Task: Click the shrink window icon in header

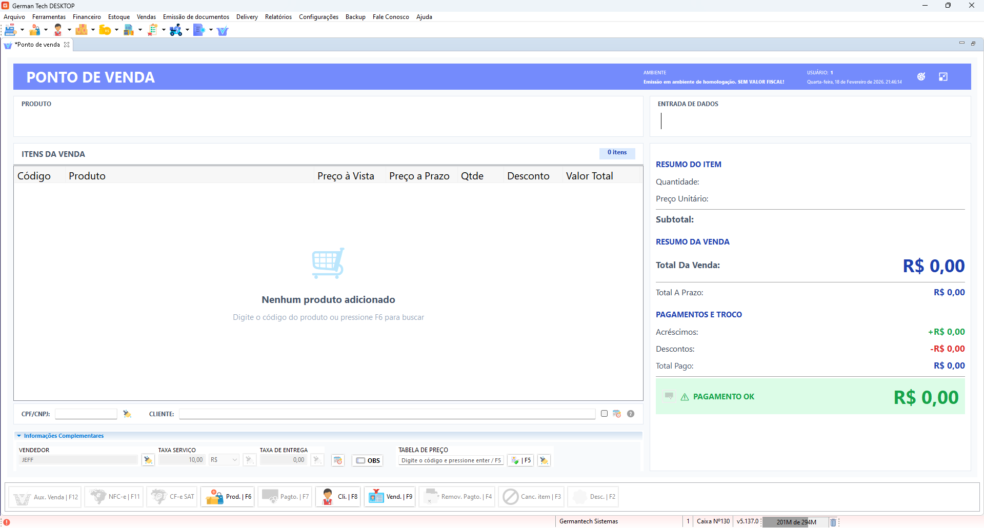Action: [x=943, y=77]
